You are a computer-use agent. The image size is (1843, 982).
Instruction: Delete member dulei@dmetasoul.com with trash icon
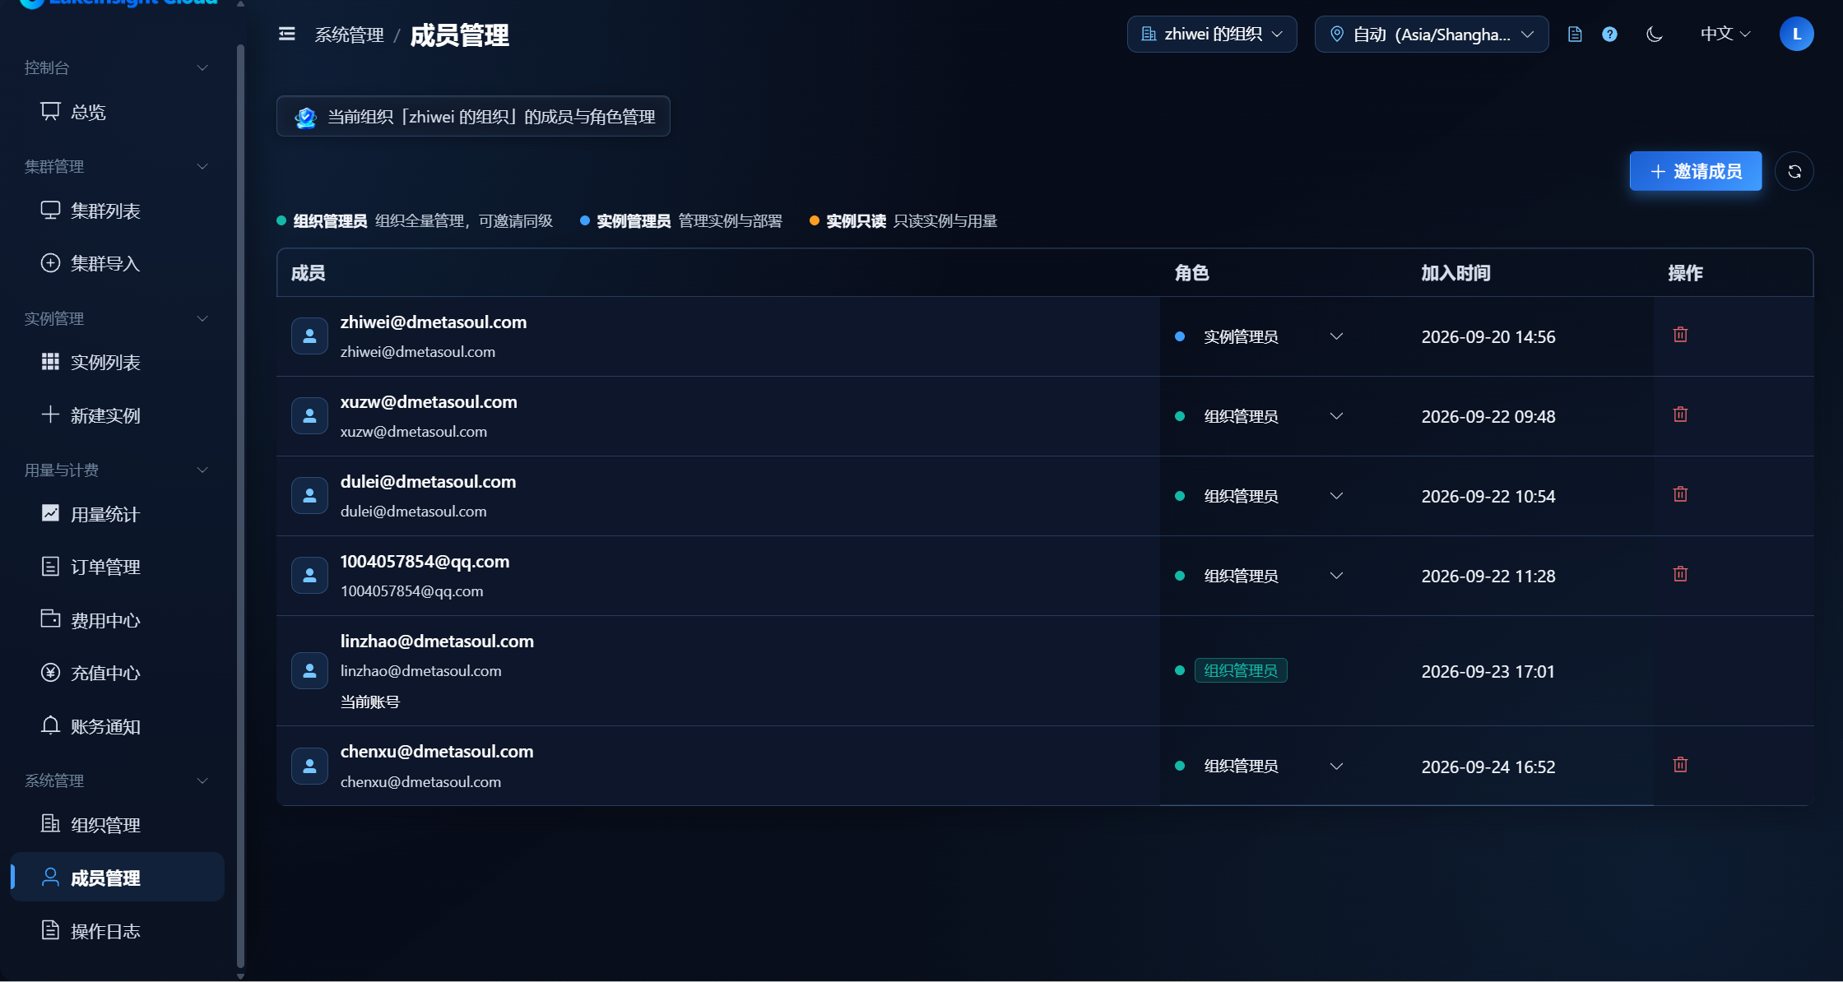[x=1680, y=494]
